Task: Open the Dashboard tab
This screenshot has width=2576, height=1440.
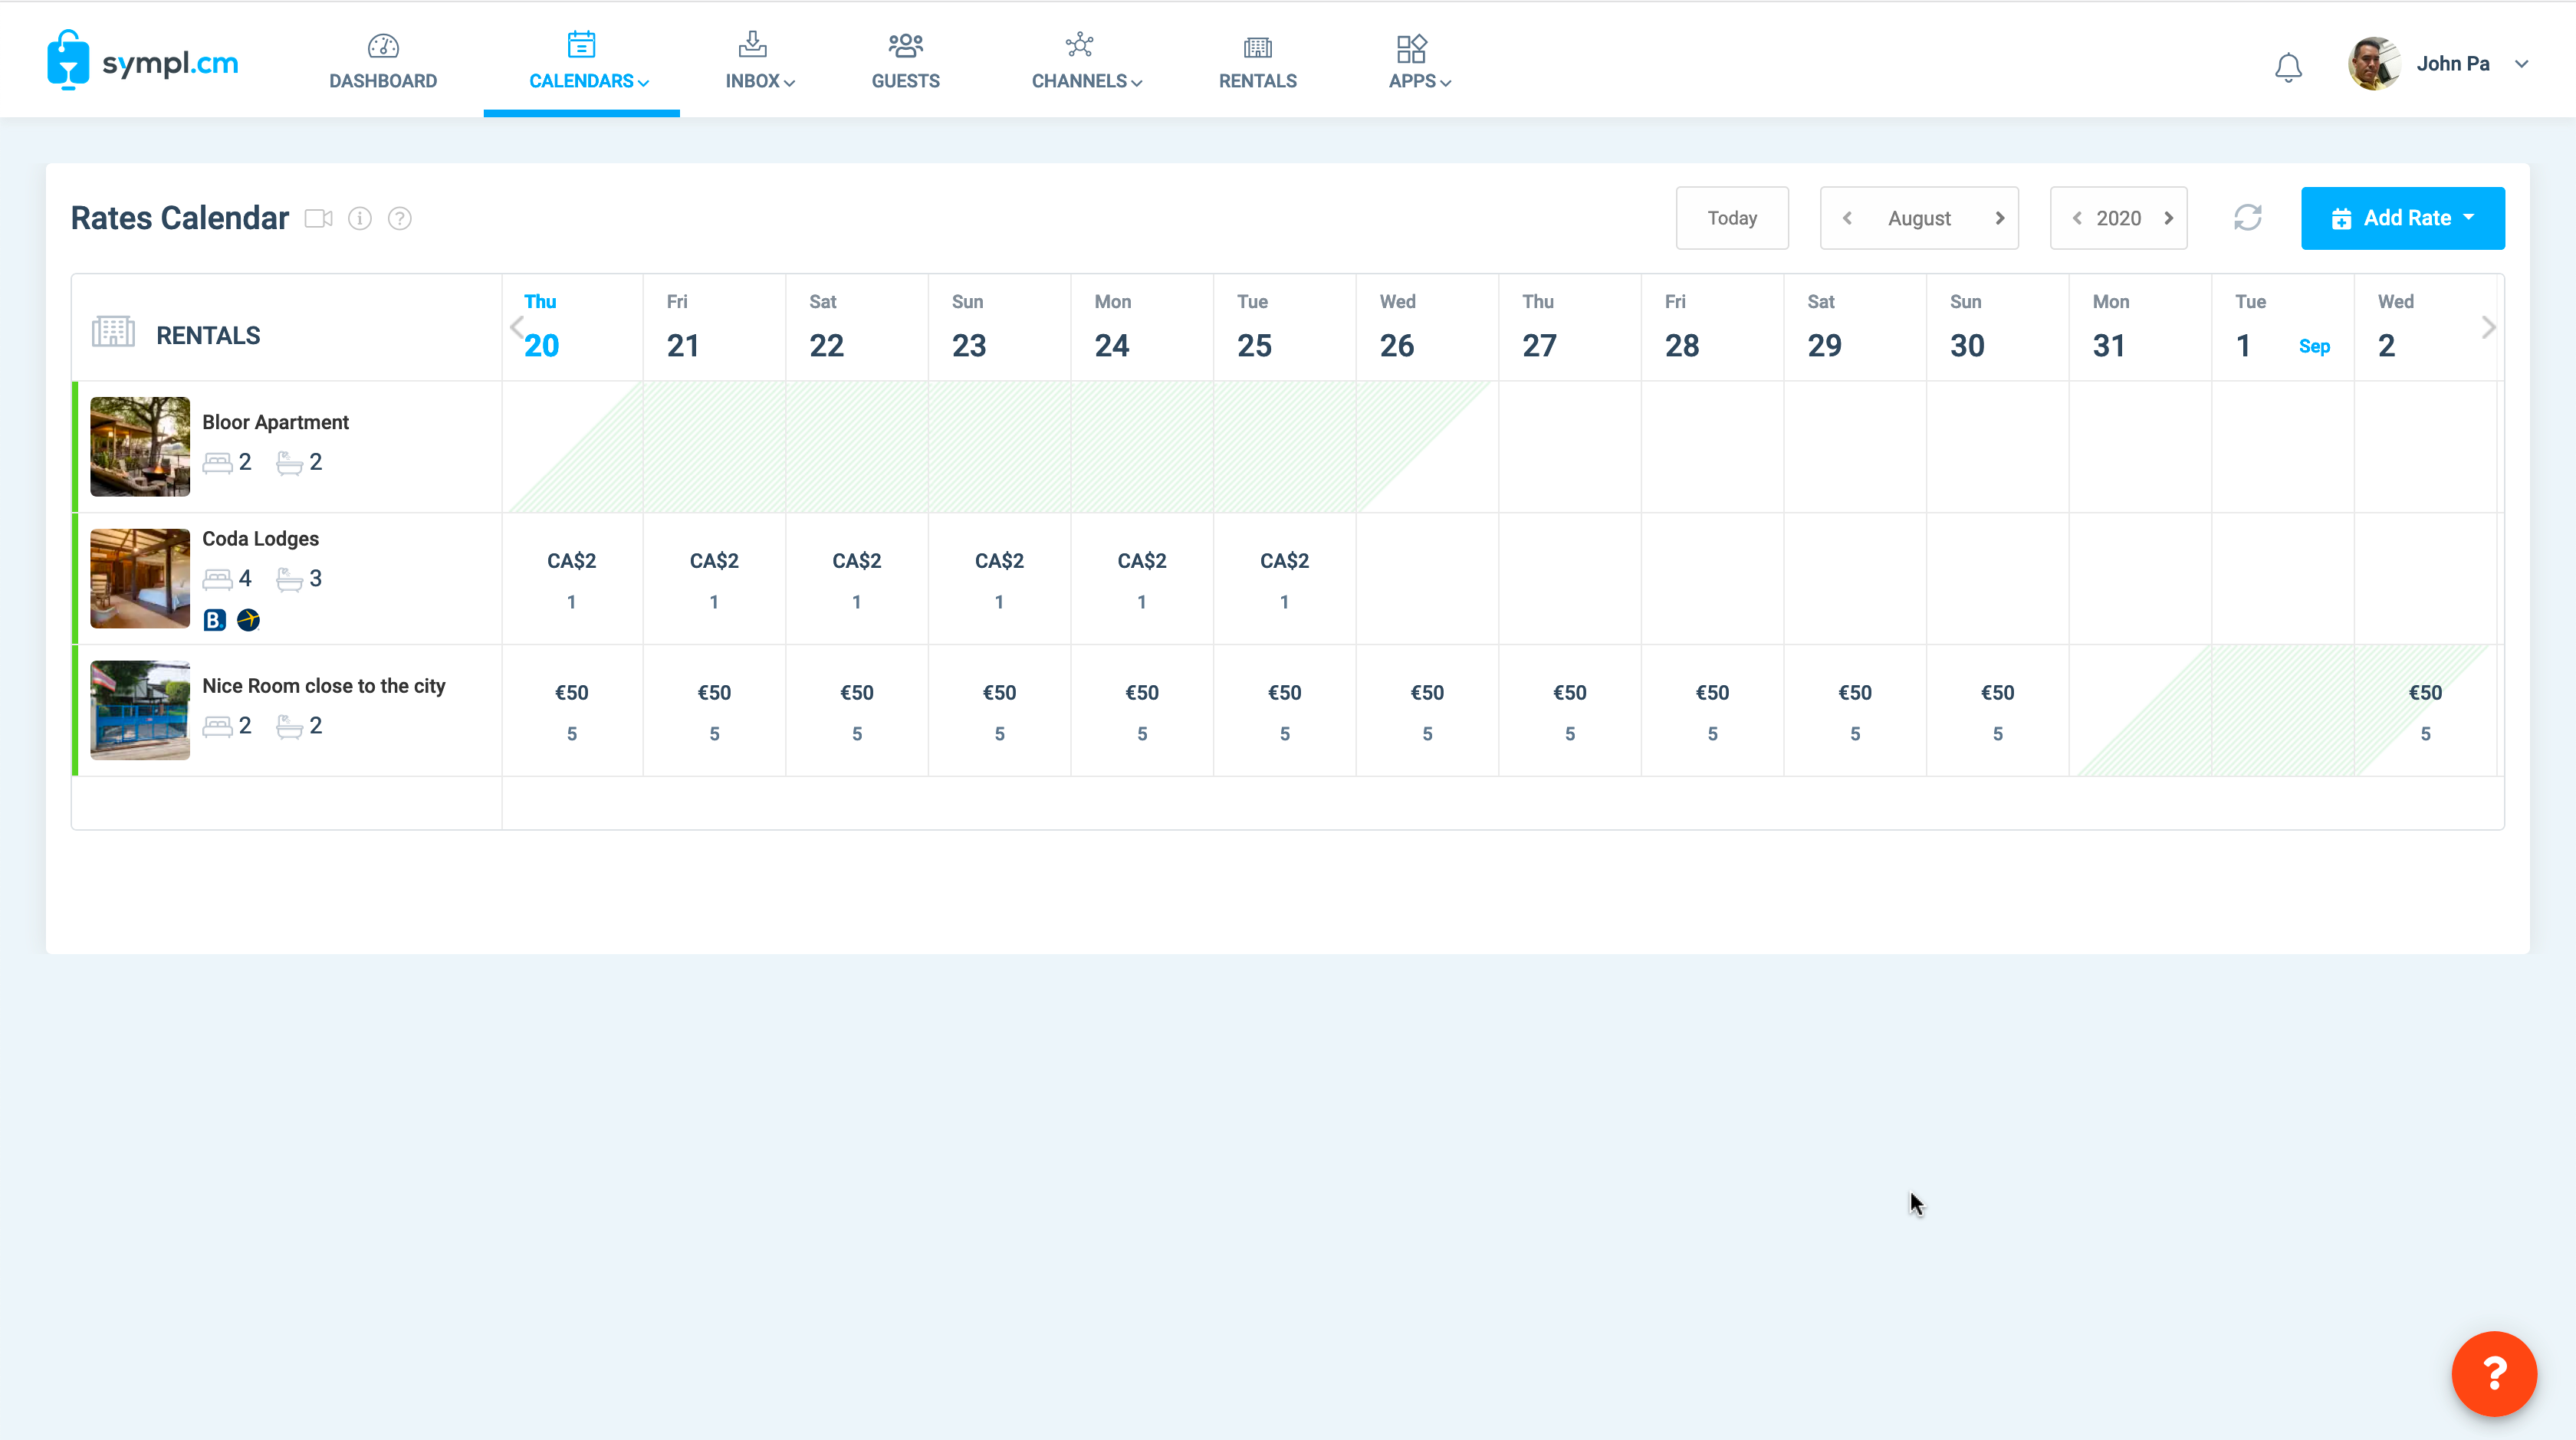Action: pos(383,62)
